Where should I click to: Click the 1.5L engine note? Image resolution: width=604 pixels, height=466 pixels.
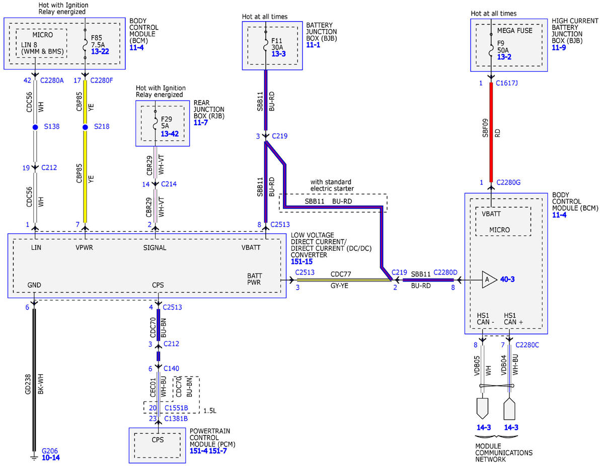pos(209,410)
